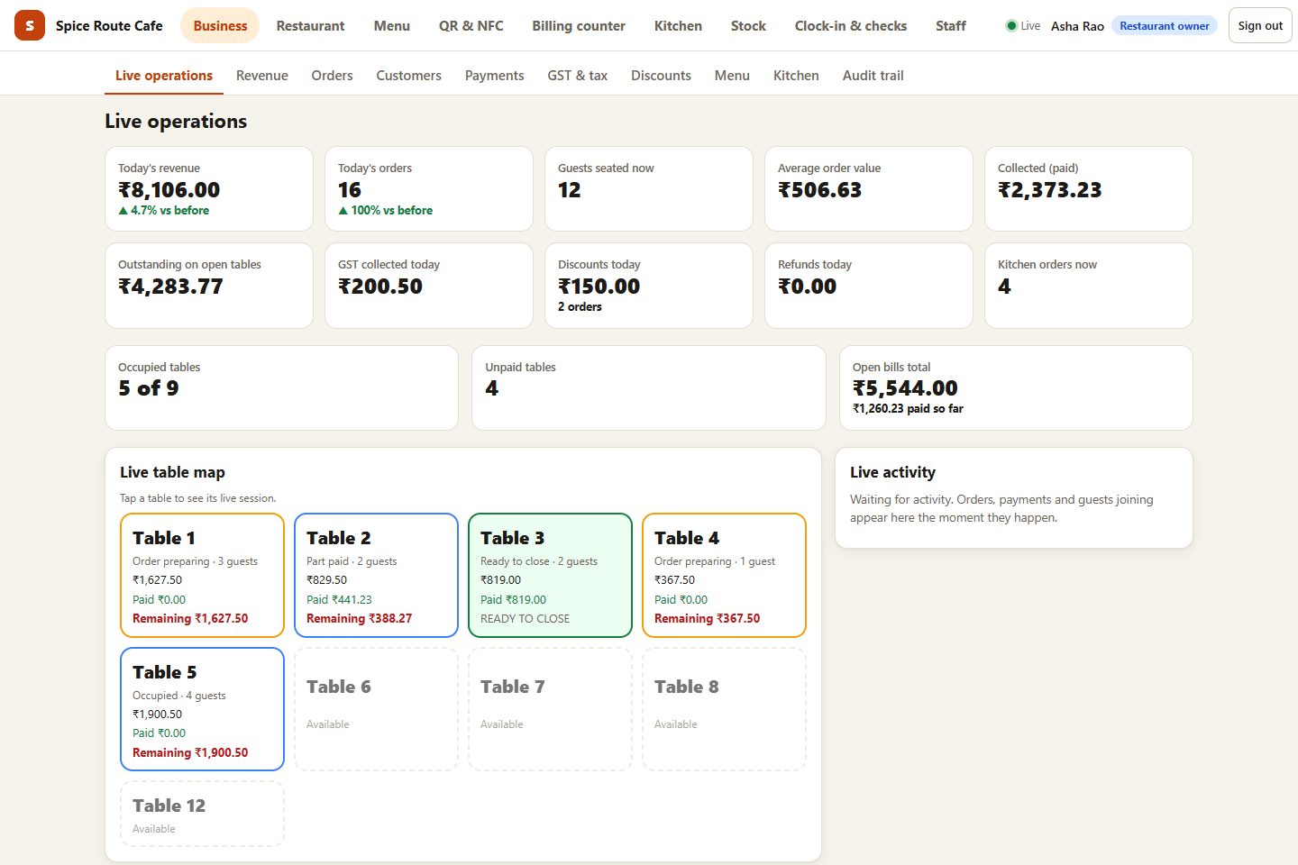Open QR & NFC section
This screenshot has width=1298, height=865.
click(x=471, y=25)
